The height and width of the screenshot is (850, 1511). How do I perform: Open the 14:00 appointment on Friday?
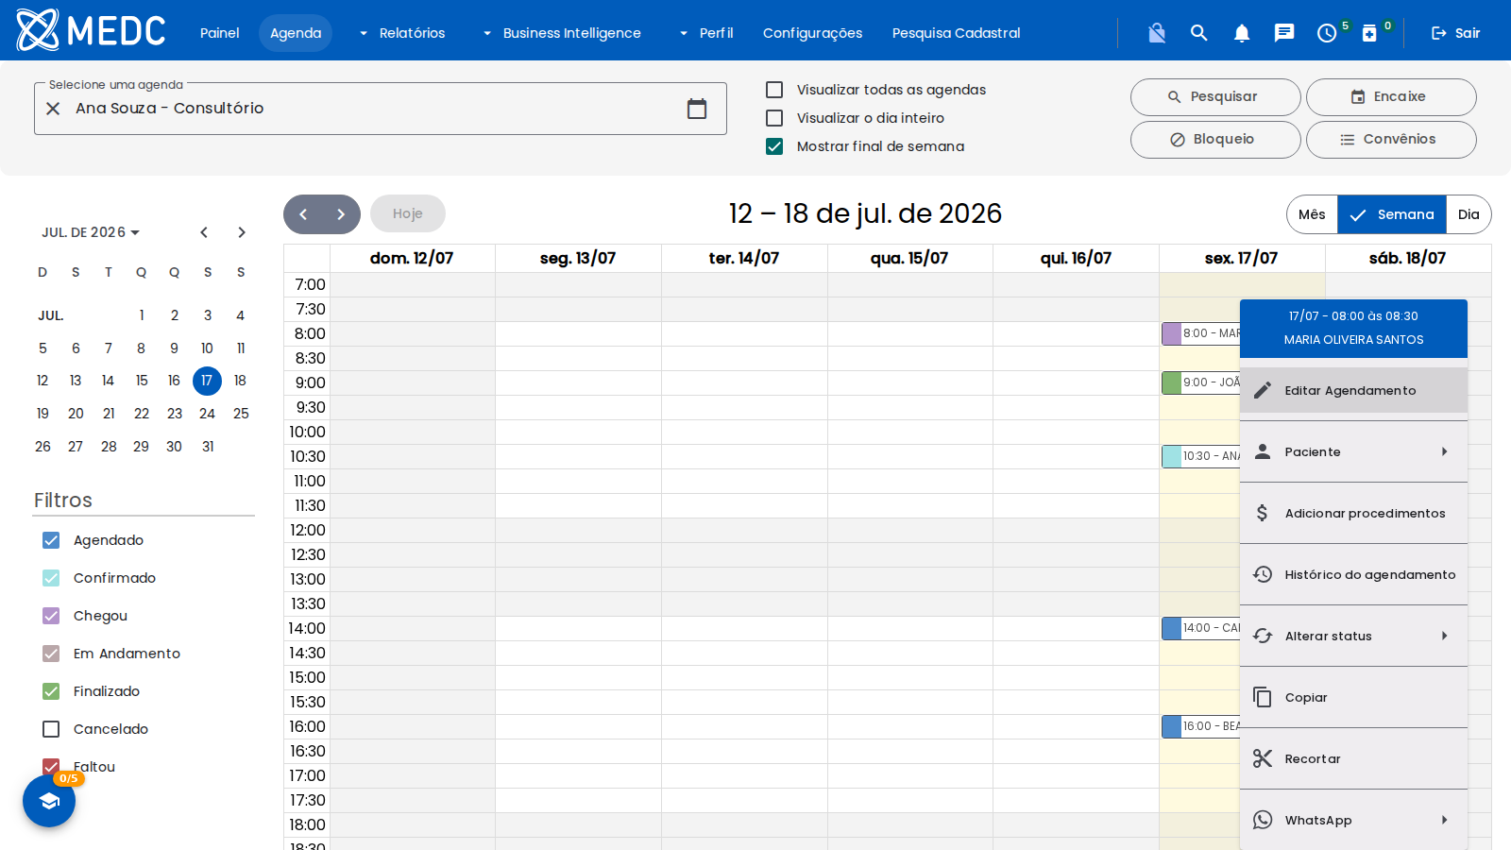[x=1201, y=628]
